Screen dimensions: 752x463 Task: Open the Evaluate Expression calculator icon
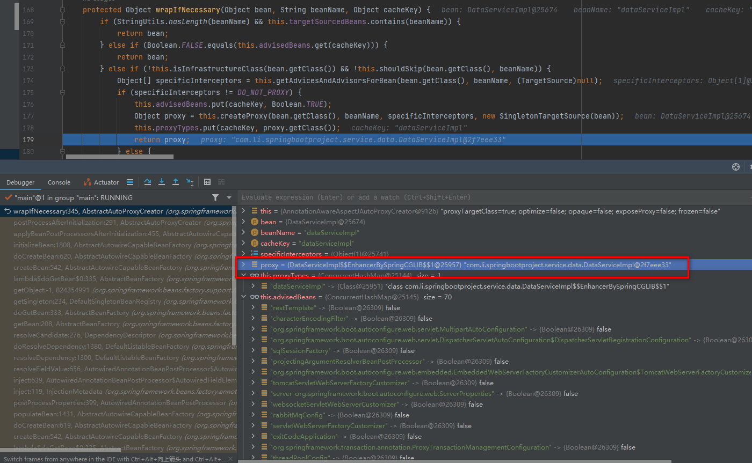pyautogui.click(x=207, y=182)
